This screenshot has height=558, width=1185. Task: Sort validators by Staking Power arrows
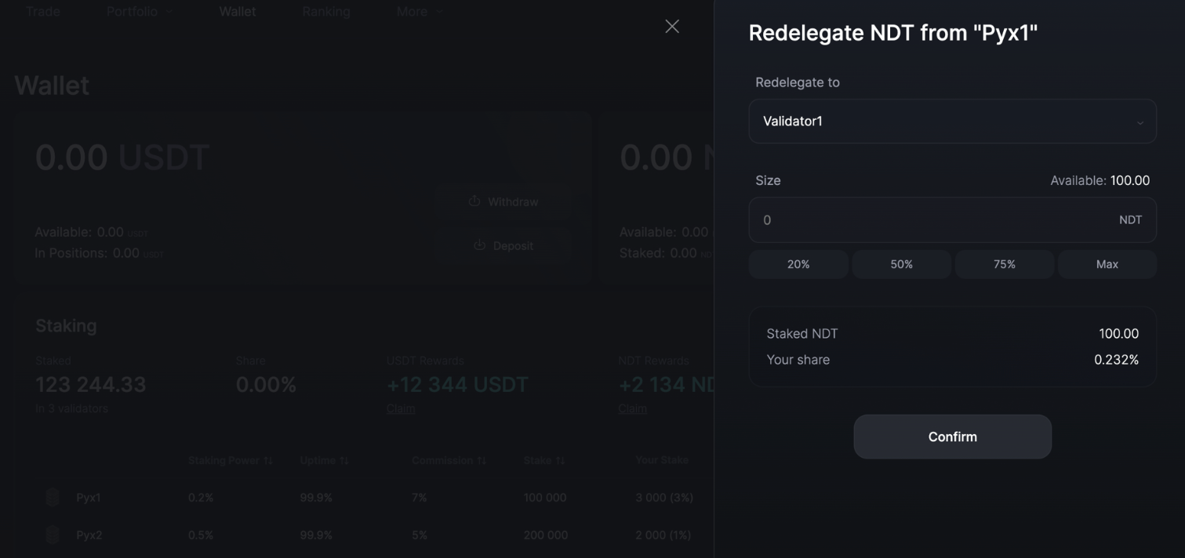click(x=268, y=460)
